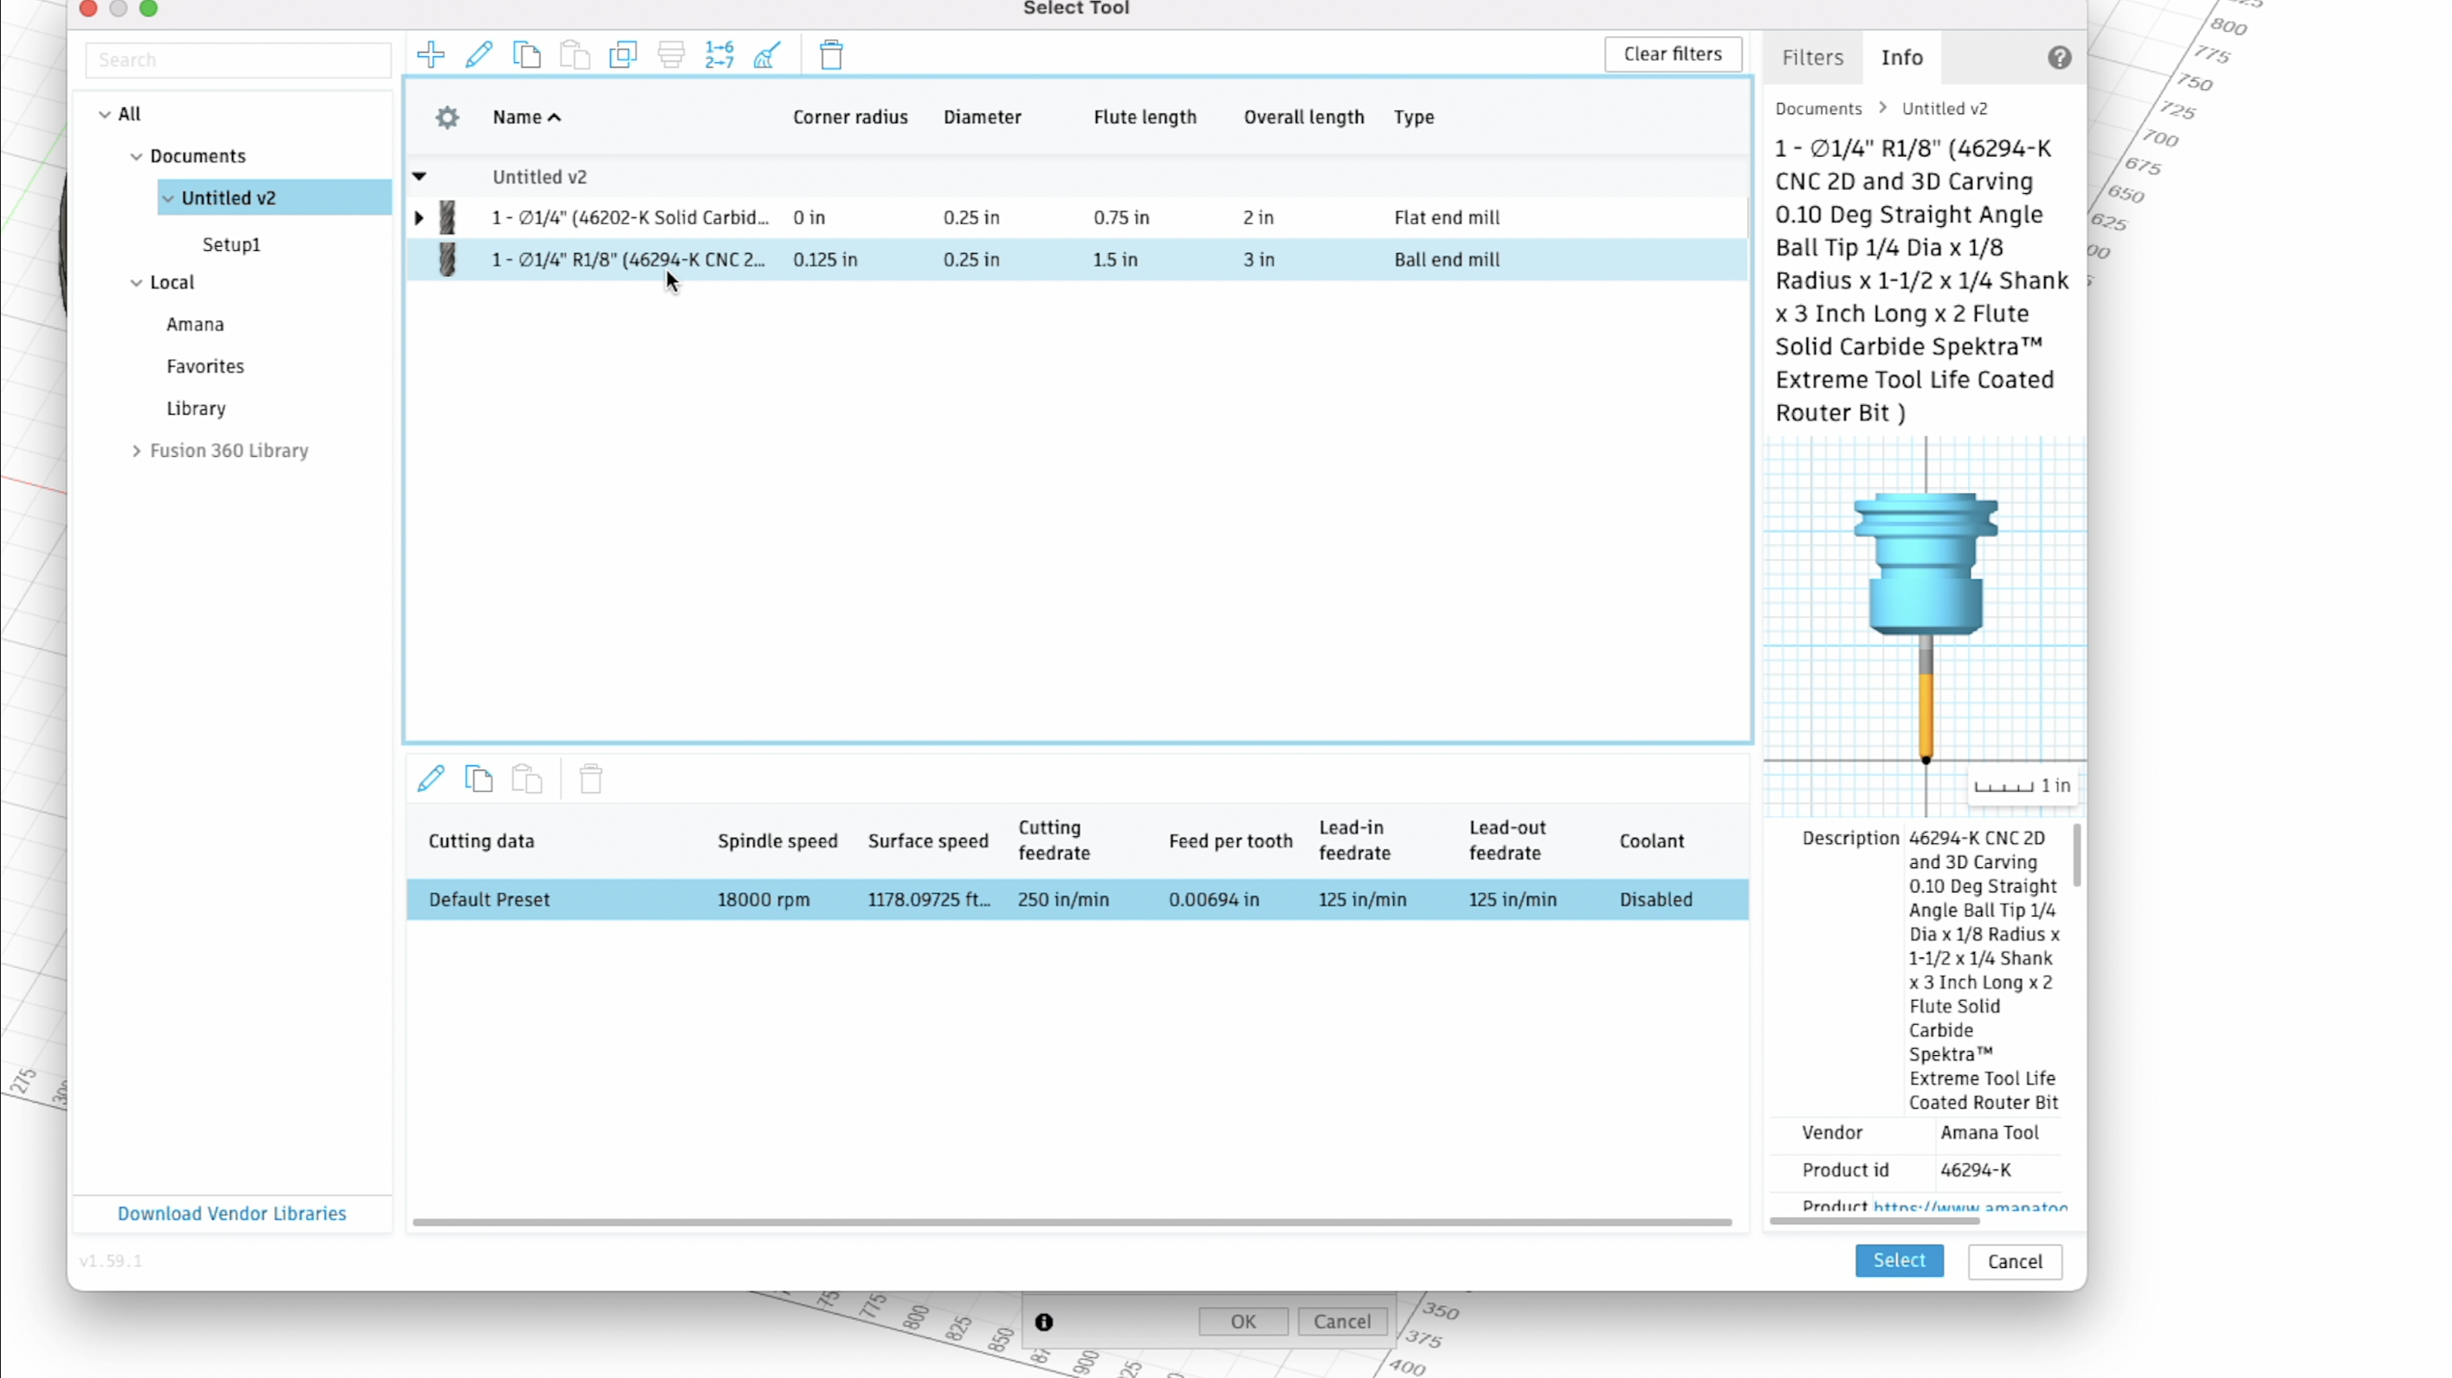Expand the Fusion 360 Library tree node
Screen dimensions: 2452x1378
(136, 451)
